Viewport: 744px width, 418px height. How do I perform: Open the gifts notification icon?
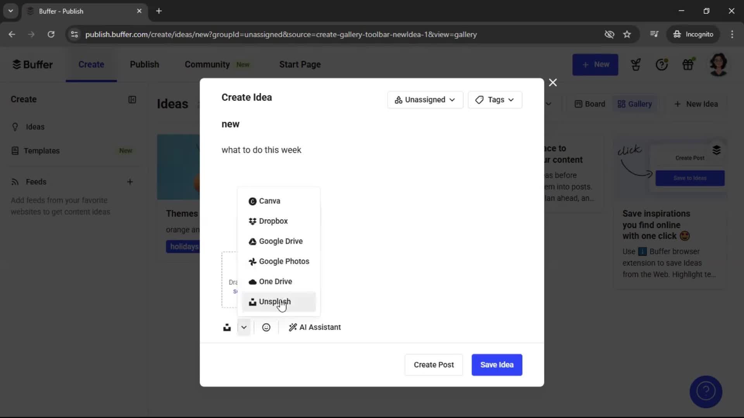(689, 64)
